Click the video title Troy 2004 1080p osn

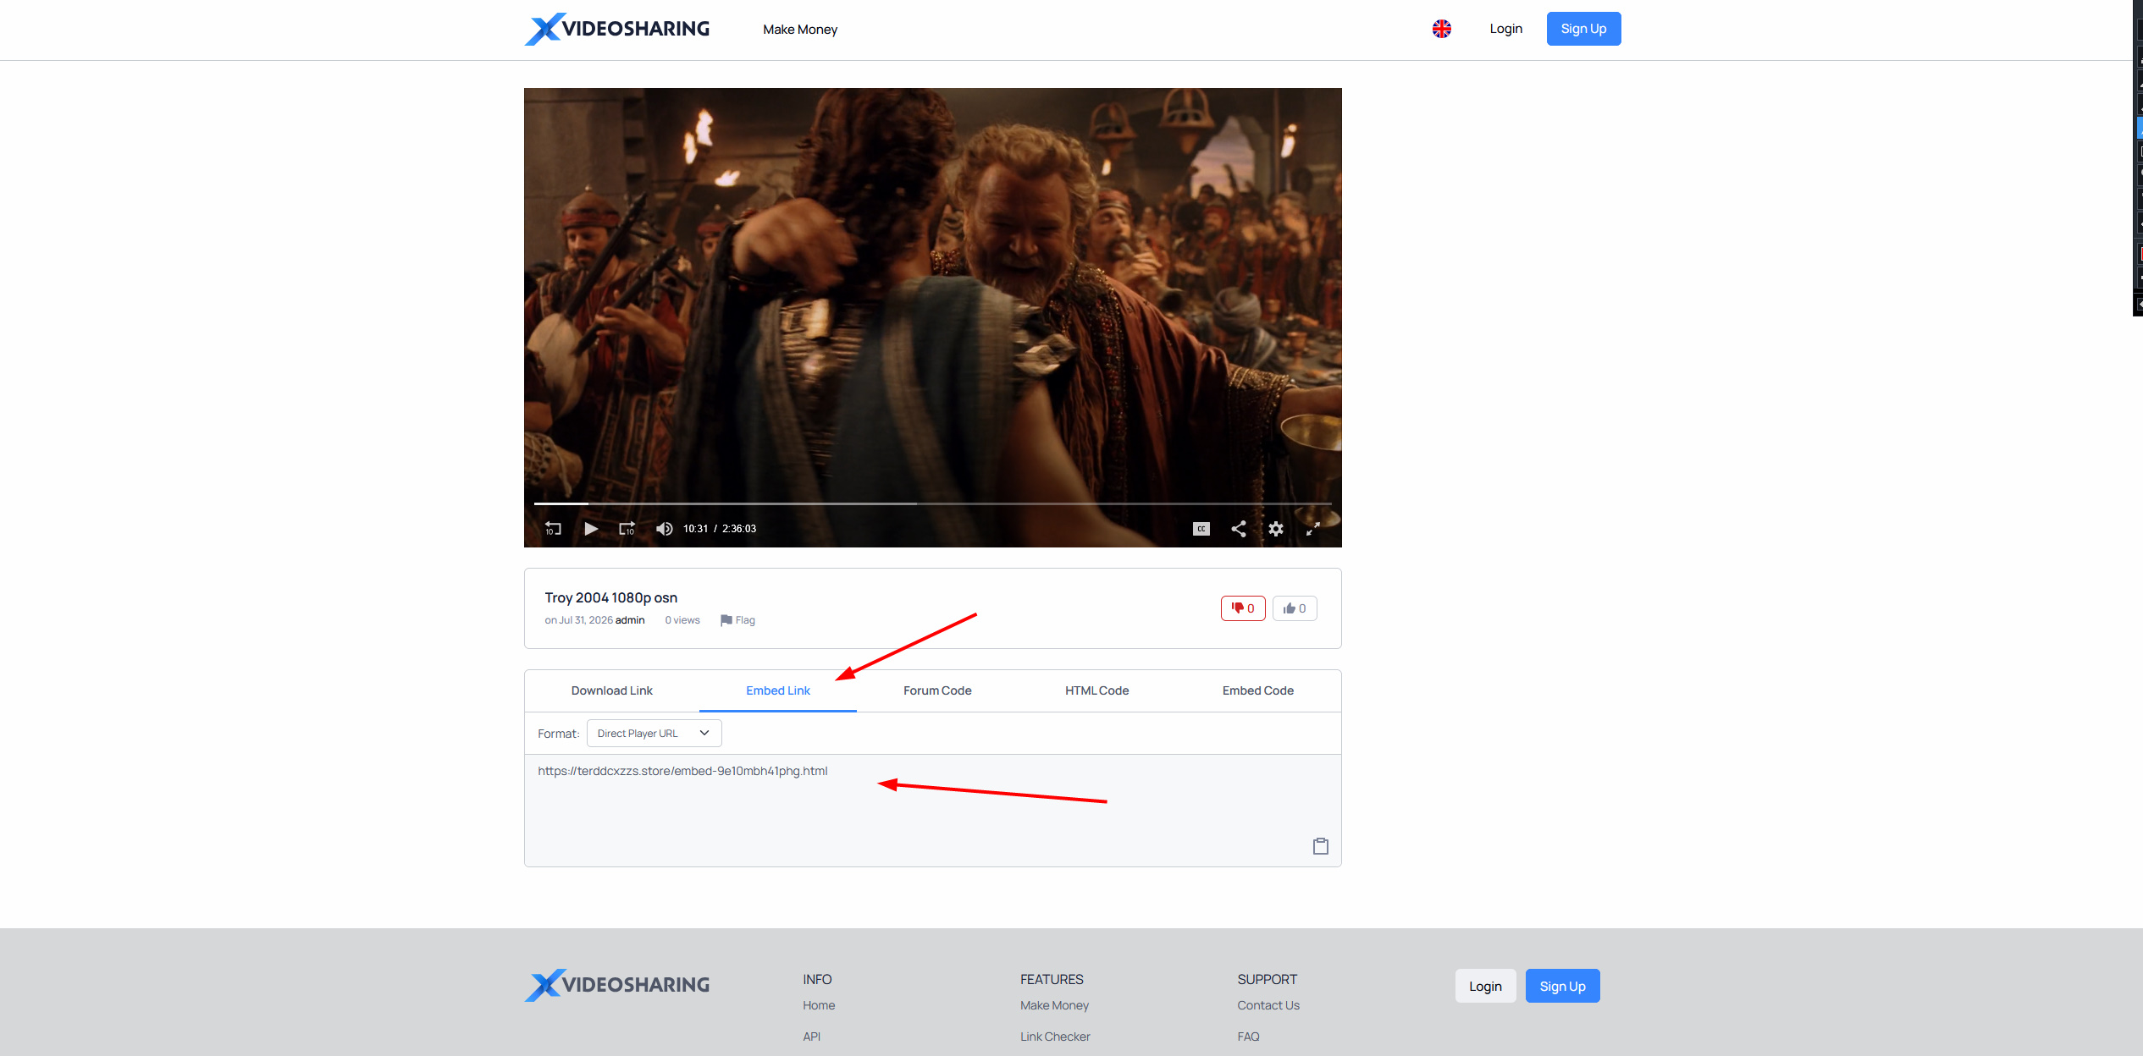coord(611,597)
